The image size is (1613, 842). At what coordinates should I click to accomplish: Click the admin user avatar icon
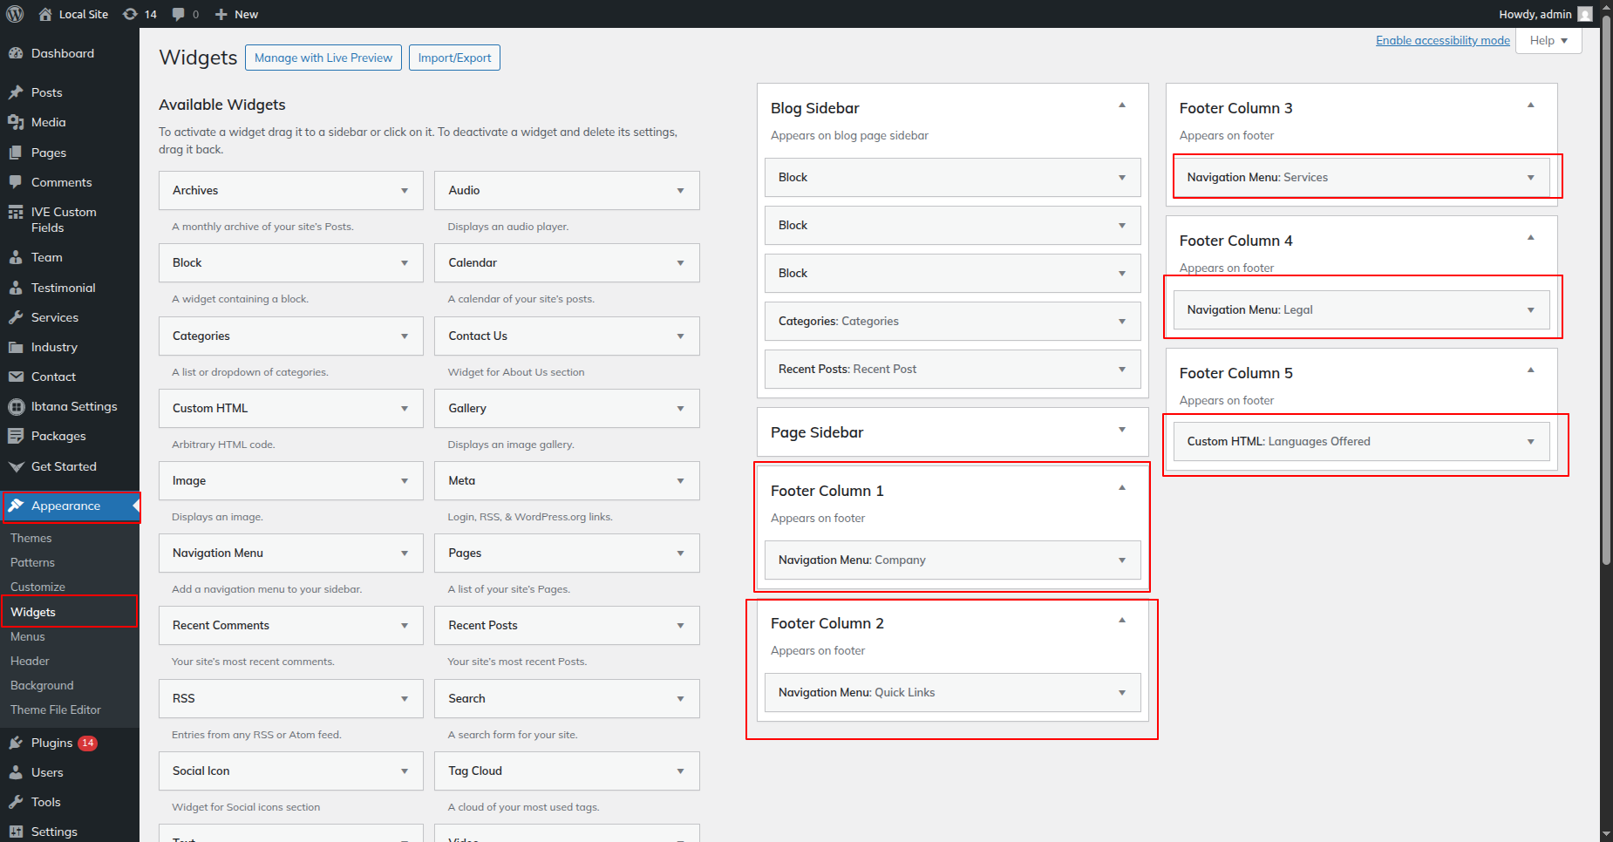tap(1585, 14)
